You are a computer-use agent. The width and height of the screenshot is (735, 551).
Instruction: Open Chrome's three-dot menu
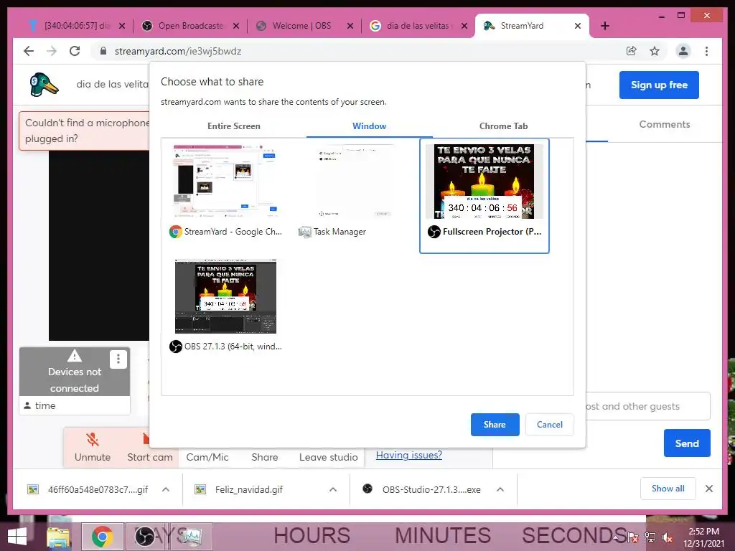[706, 51]
